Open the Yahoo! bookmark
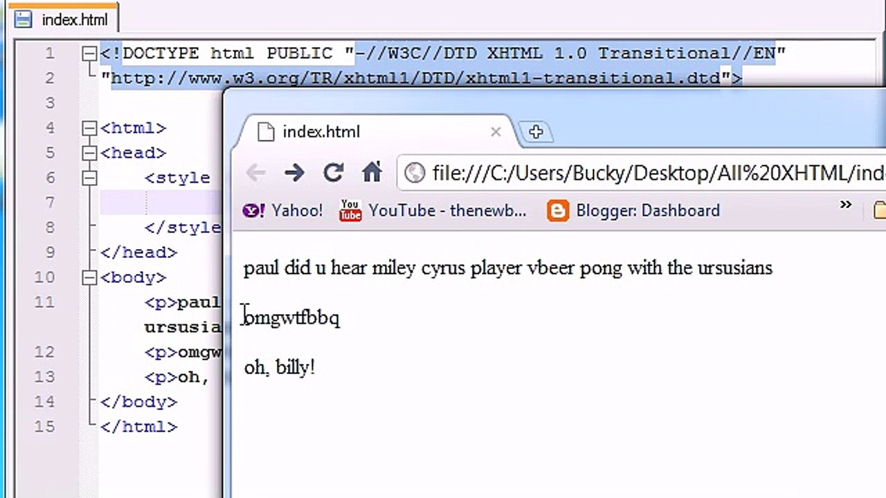 click(282, 210)
